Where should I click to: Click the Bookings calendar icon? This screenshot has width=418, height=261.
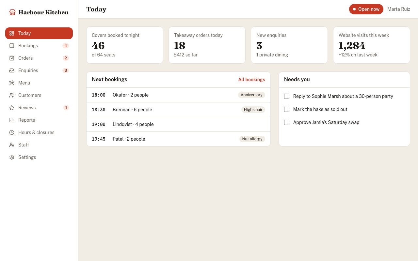(12, 46)
